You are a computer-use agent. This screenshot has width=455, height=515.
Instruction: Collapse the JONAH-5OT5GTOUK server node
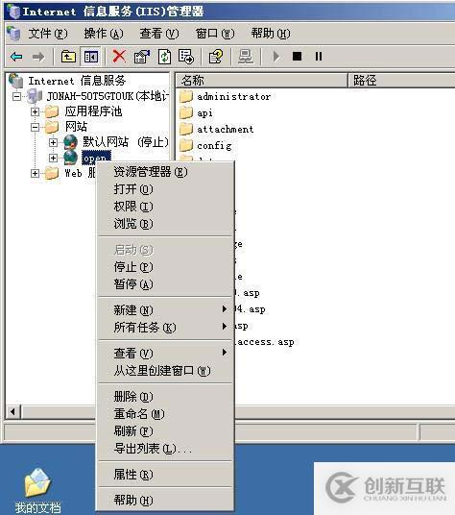tap(17, 96)
